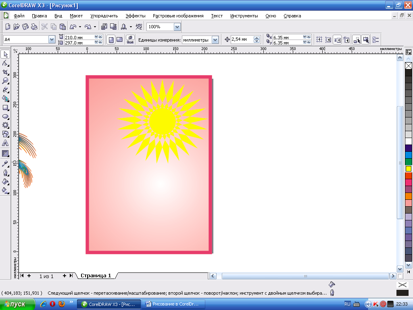Toggle Snap to Grid button

pyautogui.click(x=319, y=40)
